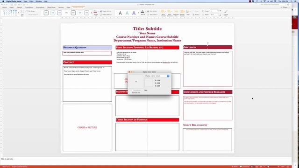This screenshot has width=299, height=168.
Task: Open the Window menu in the menu bar
Action: (x=38, y=1)
